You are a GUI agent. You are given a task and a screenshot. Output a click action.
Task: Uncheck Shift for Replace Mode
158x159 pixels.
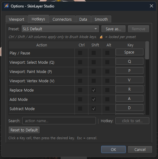point(94,90)
